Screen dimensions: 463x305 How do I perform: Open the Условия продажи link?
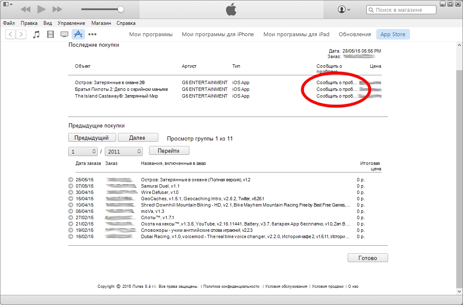(x=327, y=286)
